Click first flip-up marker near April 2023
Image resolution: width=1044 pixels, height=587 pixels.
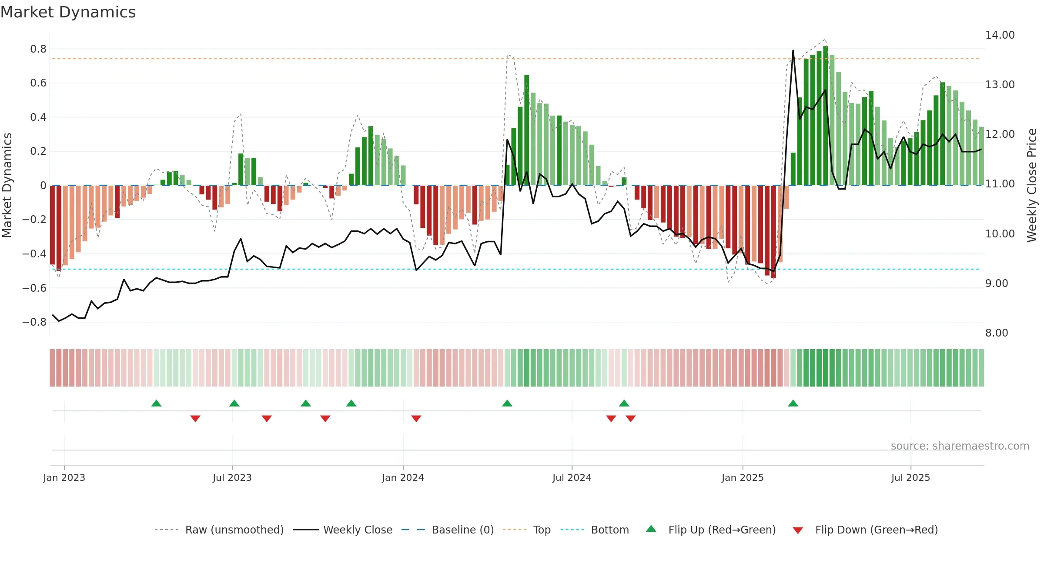pyautogui.click(x=156, y=403)
